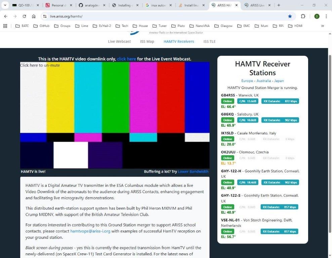The width and height of the screenshot is (332, 258).
Task: Click the color bars video player
Action: point(115,115)
